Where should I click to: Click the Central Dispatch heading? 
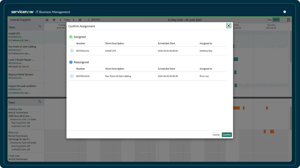click(x=20, y=20)
